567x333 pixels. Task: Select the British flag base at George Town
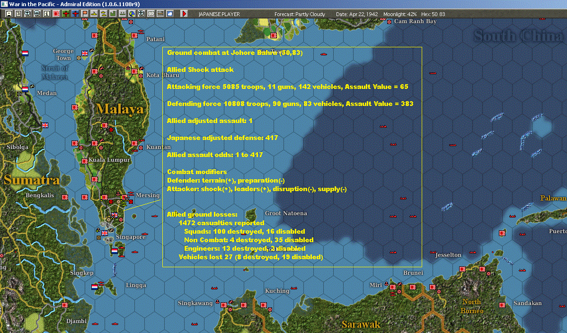(x=85, y=53)
